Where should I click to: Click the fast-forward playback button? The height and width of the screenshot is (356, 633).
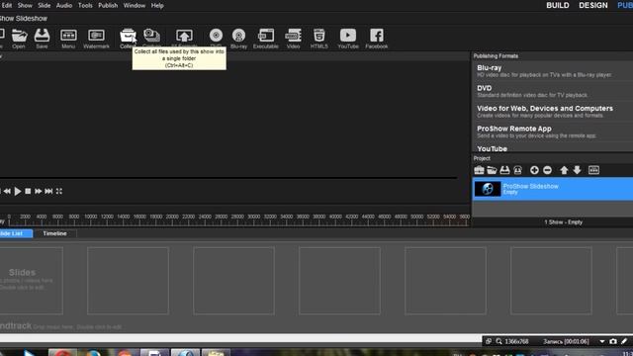pyautogui.click(x=38, y=191)
